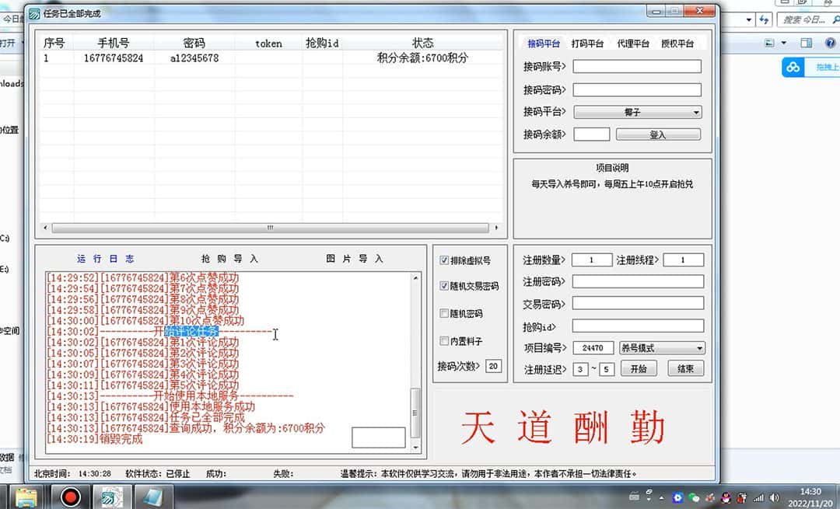
Task: Click the 接码账号 input field
Action: tap(637, 67)
